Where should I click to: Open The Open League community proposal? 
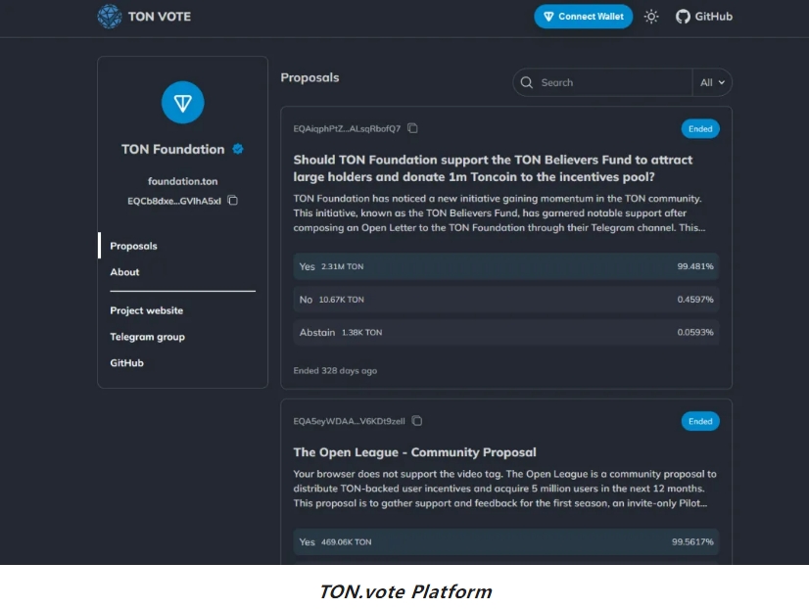click(x=415, y=452)
